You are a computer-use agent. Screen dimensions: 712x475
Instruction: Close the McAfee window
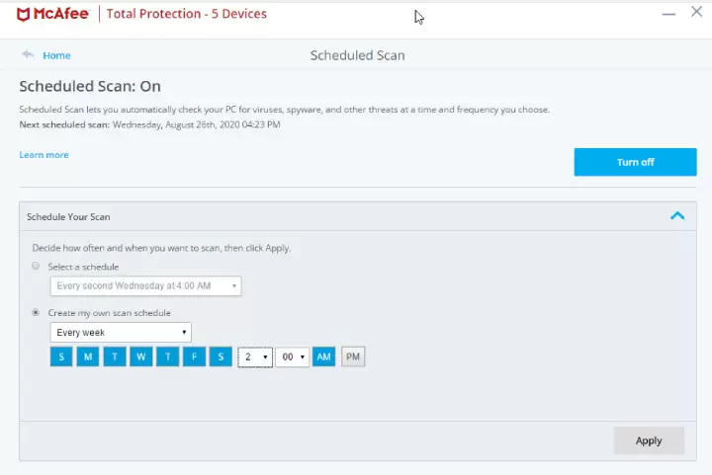696,12
